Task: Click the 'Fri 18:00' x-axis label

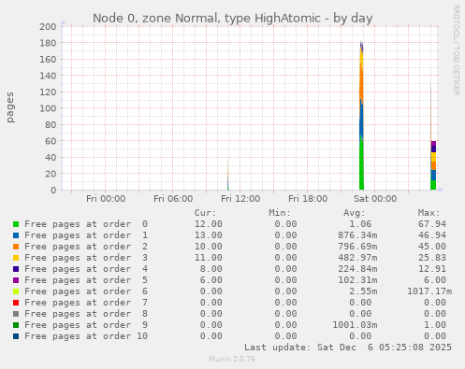Action: 308,199
